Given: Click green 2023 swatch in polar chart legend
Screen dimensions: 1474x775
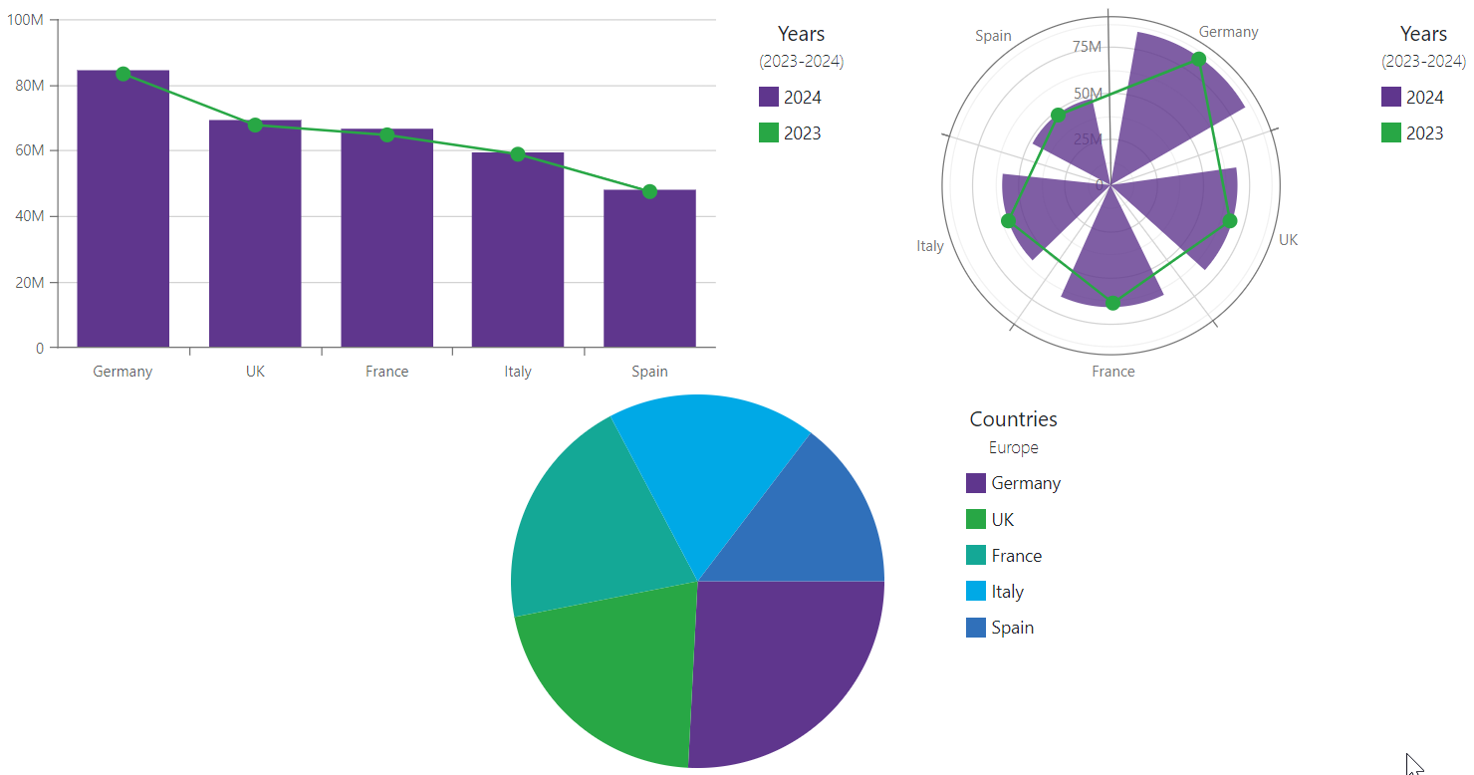Looking at the screenshot, I should point(1391,132).
